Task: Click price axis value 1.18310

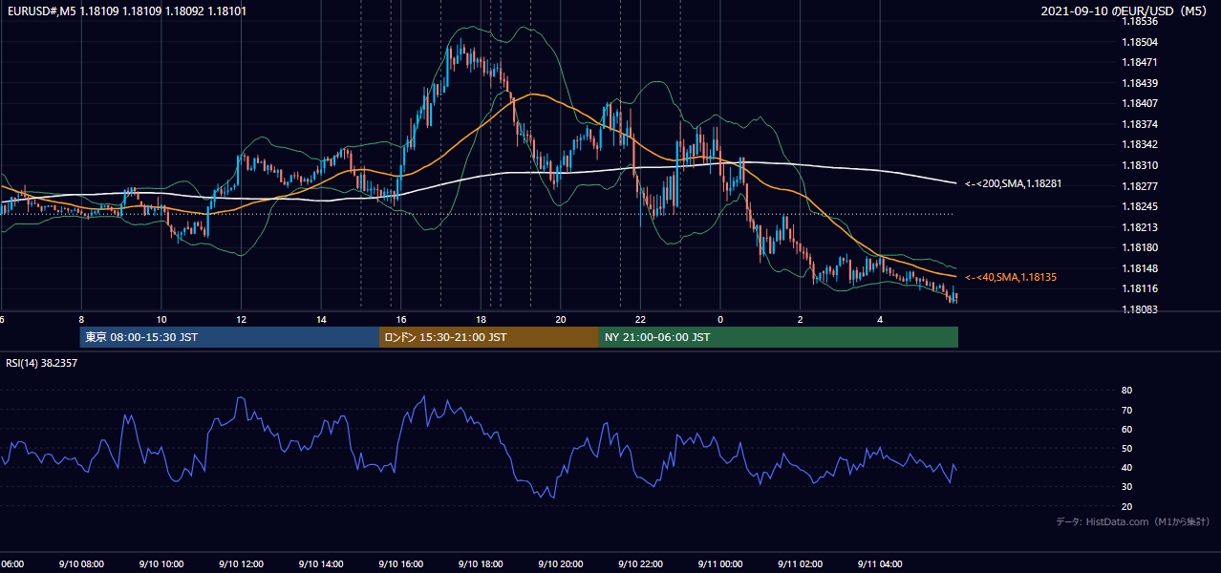Action: pos(1141,165)
